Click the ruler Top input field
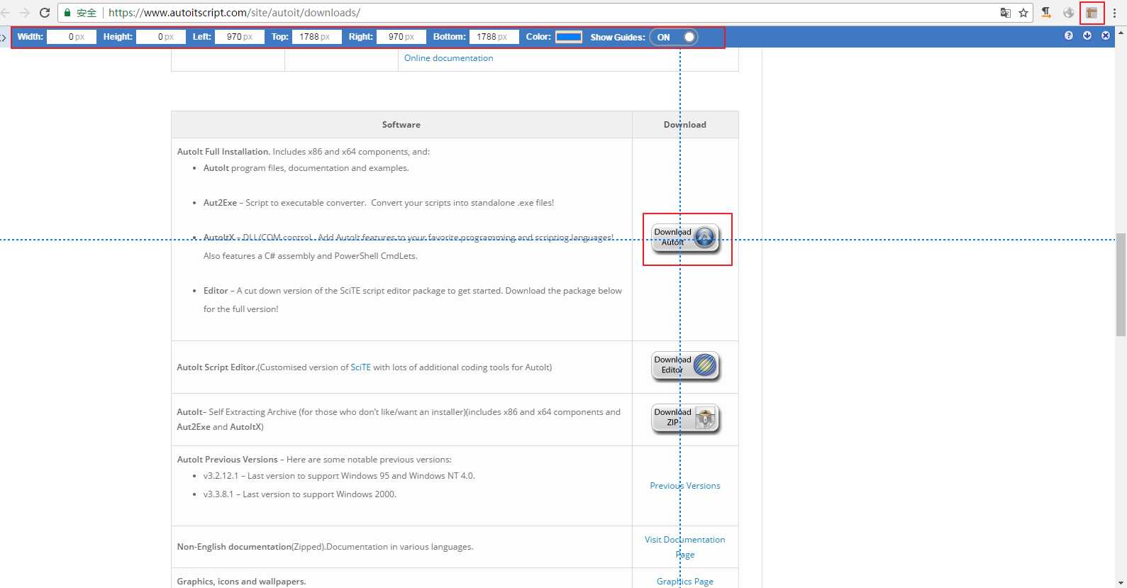This screenshot has width=1127, height=588. click(x=317, y=37)
